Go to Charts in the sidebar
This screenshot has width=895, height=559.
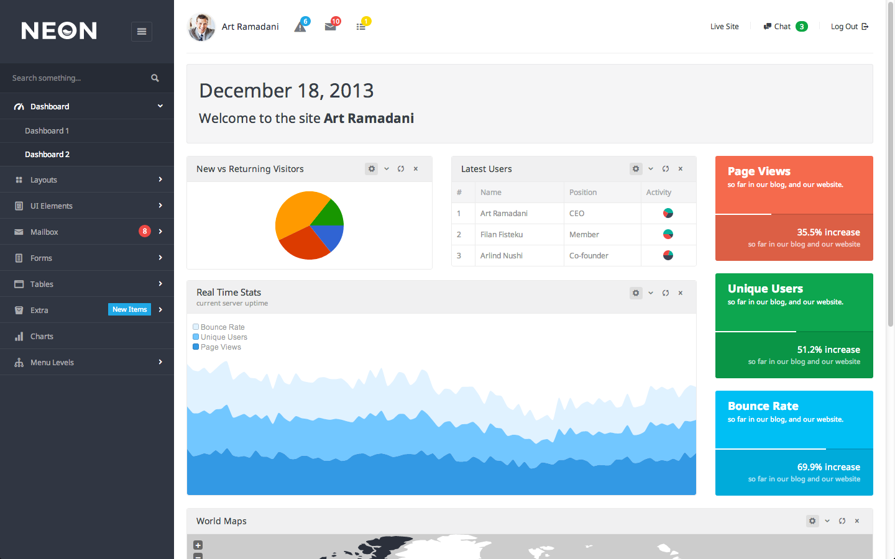coord(87,336)
